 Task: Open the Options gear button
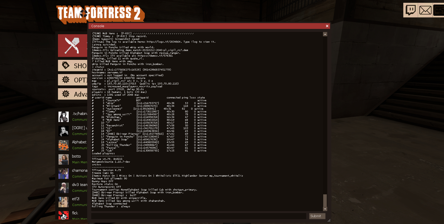click(72, 80)
